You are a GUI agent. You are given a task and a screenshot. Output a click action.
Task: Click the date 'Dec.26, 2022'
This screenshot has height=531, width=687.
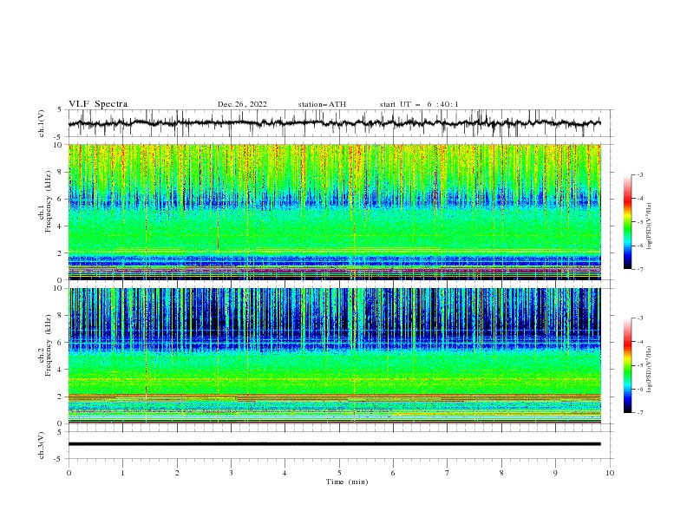coord(242,104)
